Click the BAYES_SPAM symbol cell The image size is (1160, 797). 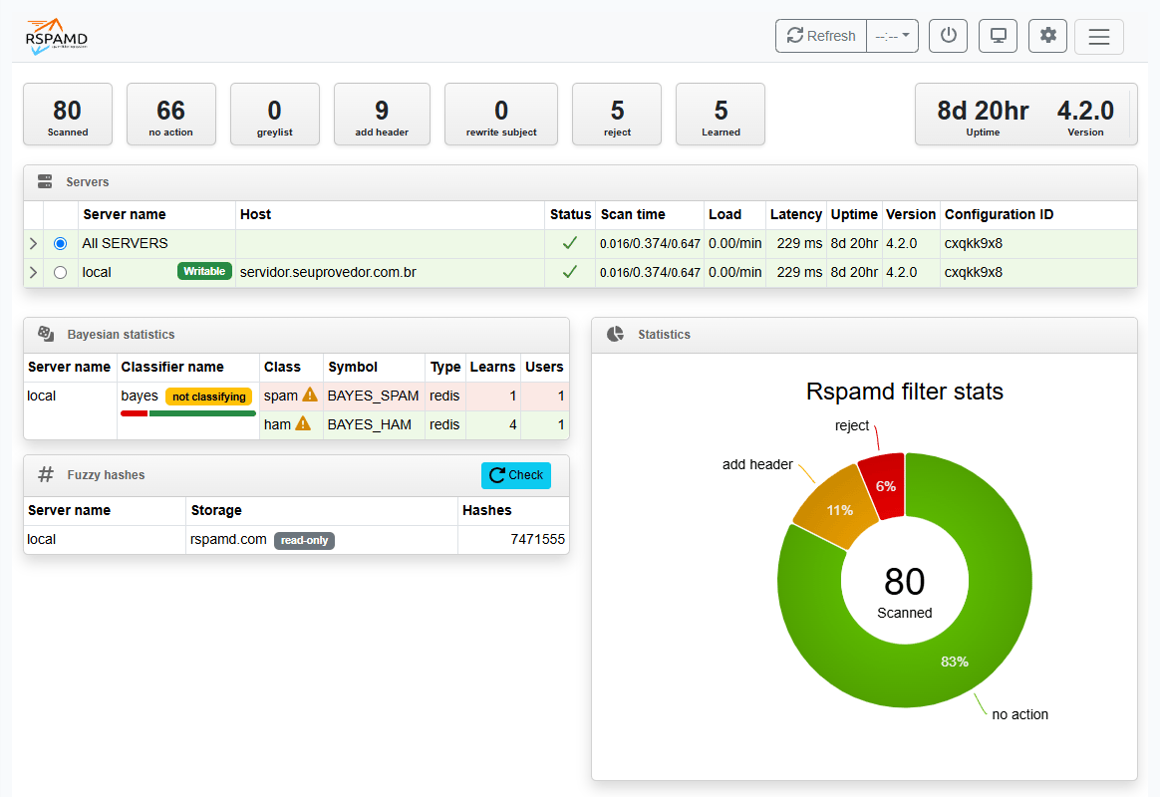click(x=374, y=396)
